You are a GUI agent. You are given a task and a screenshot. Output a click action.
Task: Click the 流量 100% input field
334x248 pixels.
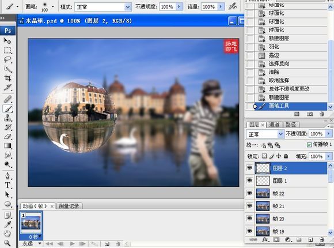click(209, 7)
